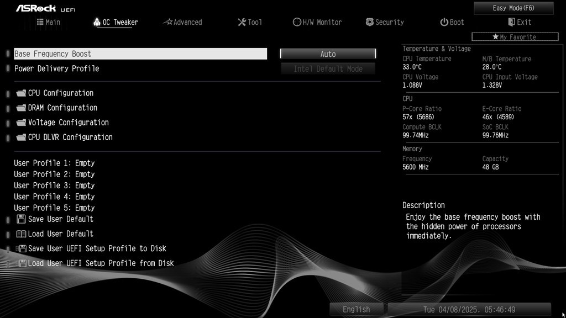Viewport: 566px width, 318px height.
Task: Click the Exit door icon
Action: pos(511,22)
